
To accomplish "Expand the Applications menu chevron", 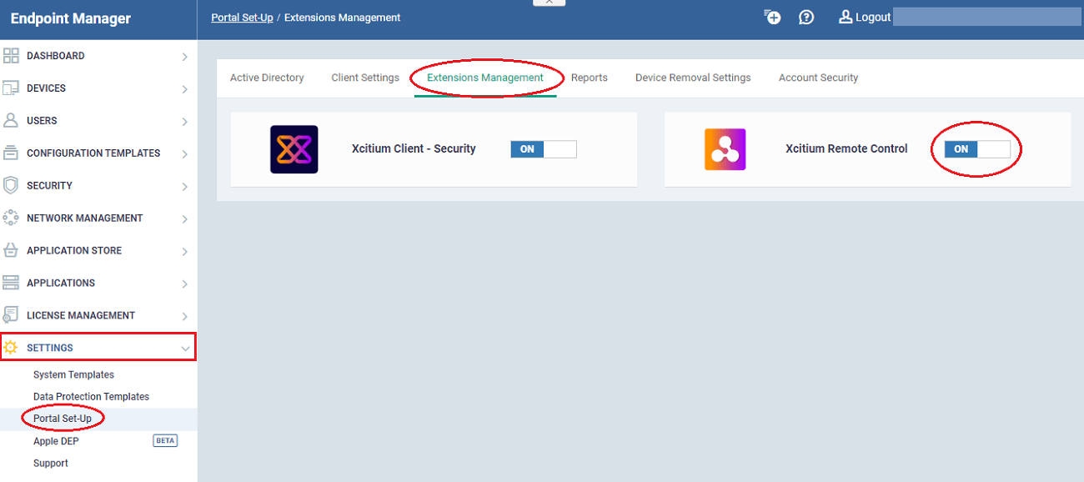I will pyautogui.click(x=185, y=284).
